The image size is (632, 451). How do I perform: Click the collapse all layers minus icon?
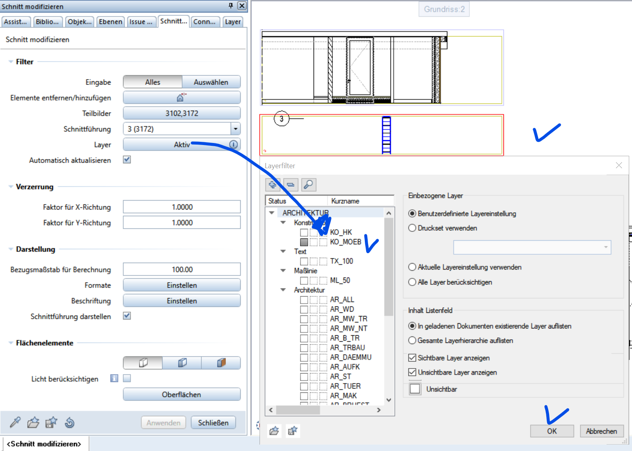[291, 185]
